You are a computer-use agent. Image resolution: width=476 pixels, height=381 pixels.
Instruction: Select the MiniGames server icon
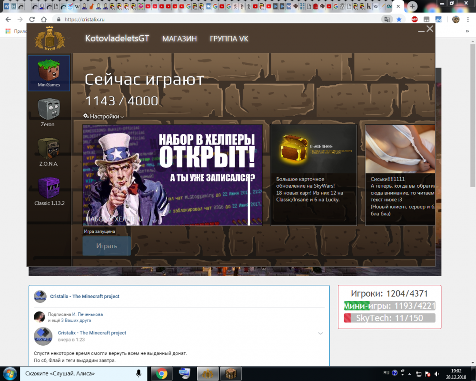coord(49,73)
